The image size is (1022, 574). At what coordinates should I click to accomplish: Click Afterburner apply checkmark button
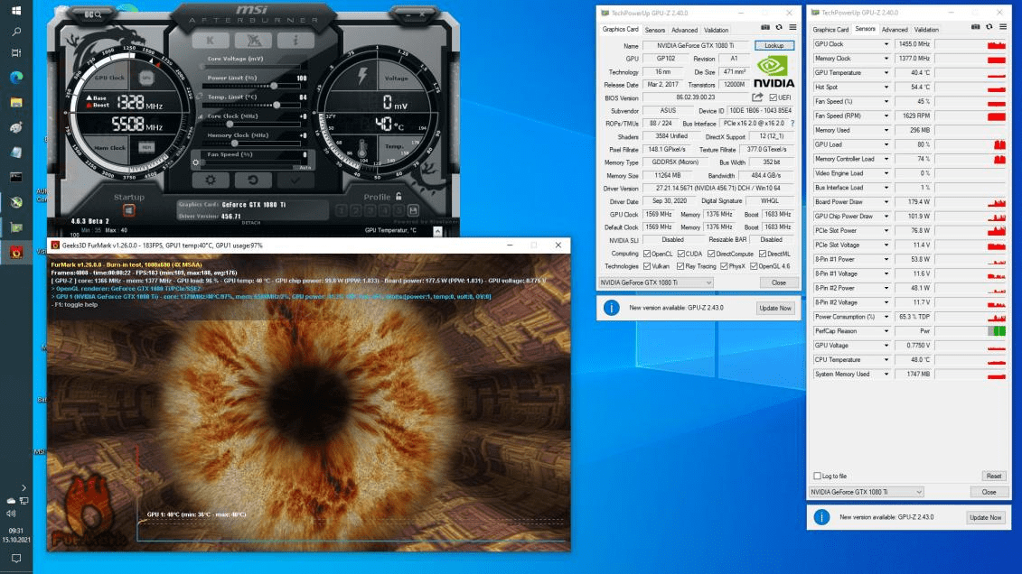(295, 180)
